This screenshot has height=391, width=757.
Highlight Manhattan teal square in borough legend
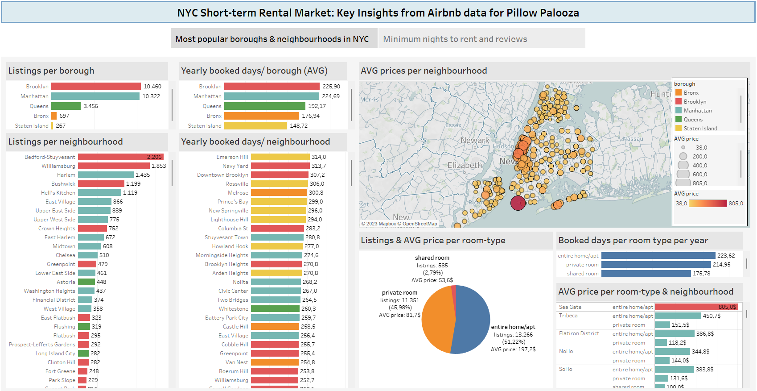click(x=679, y=111)
